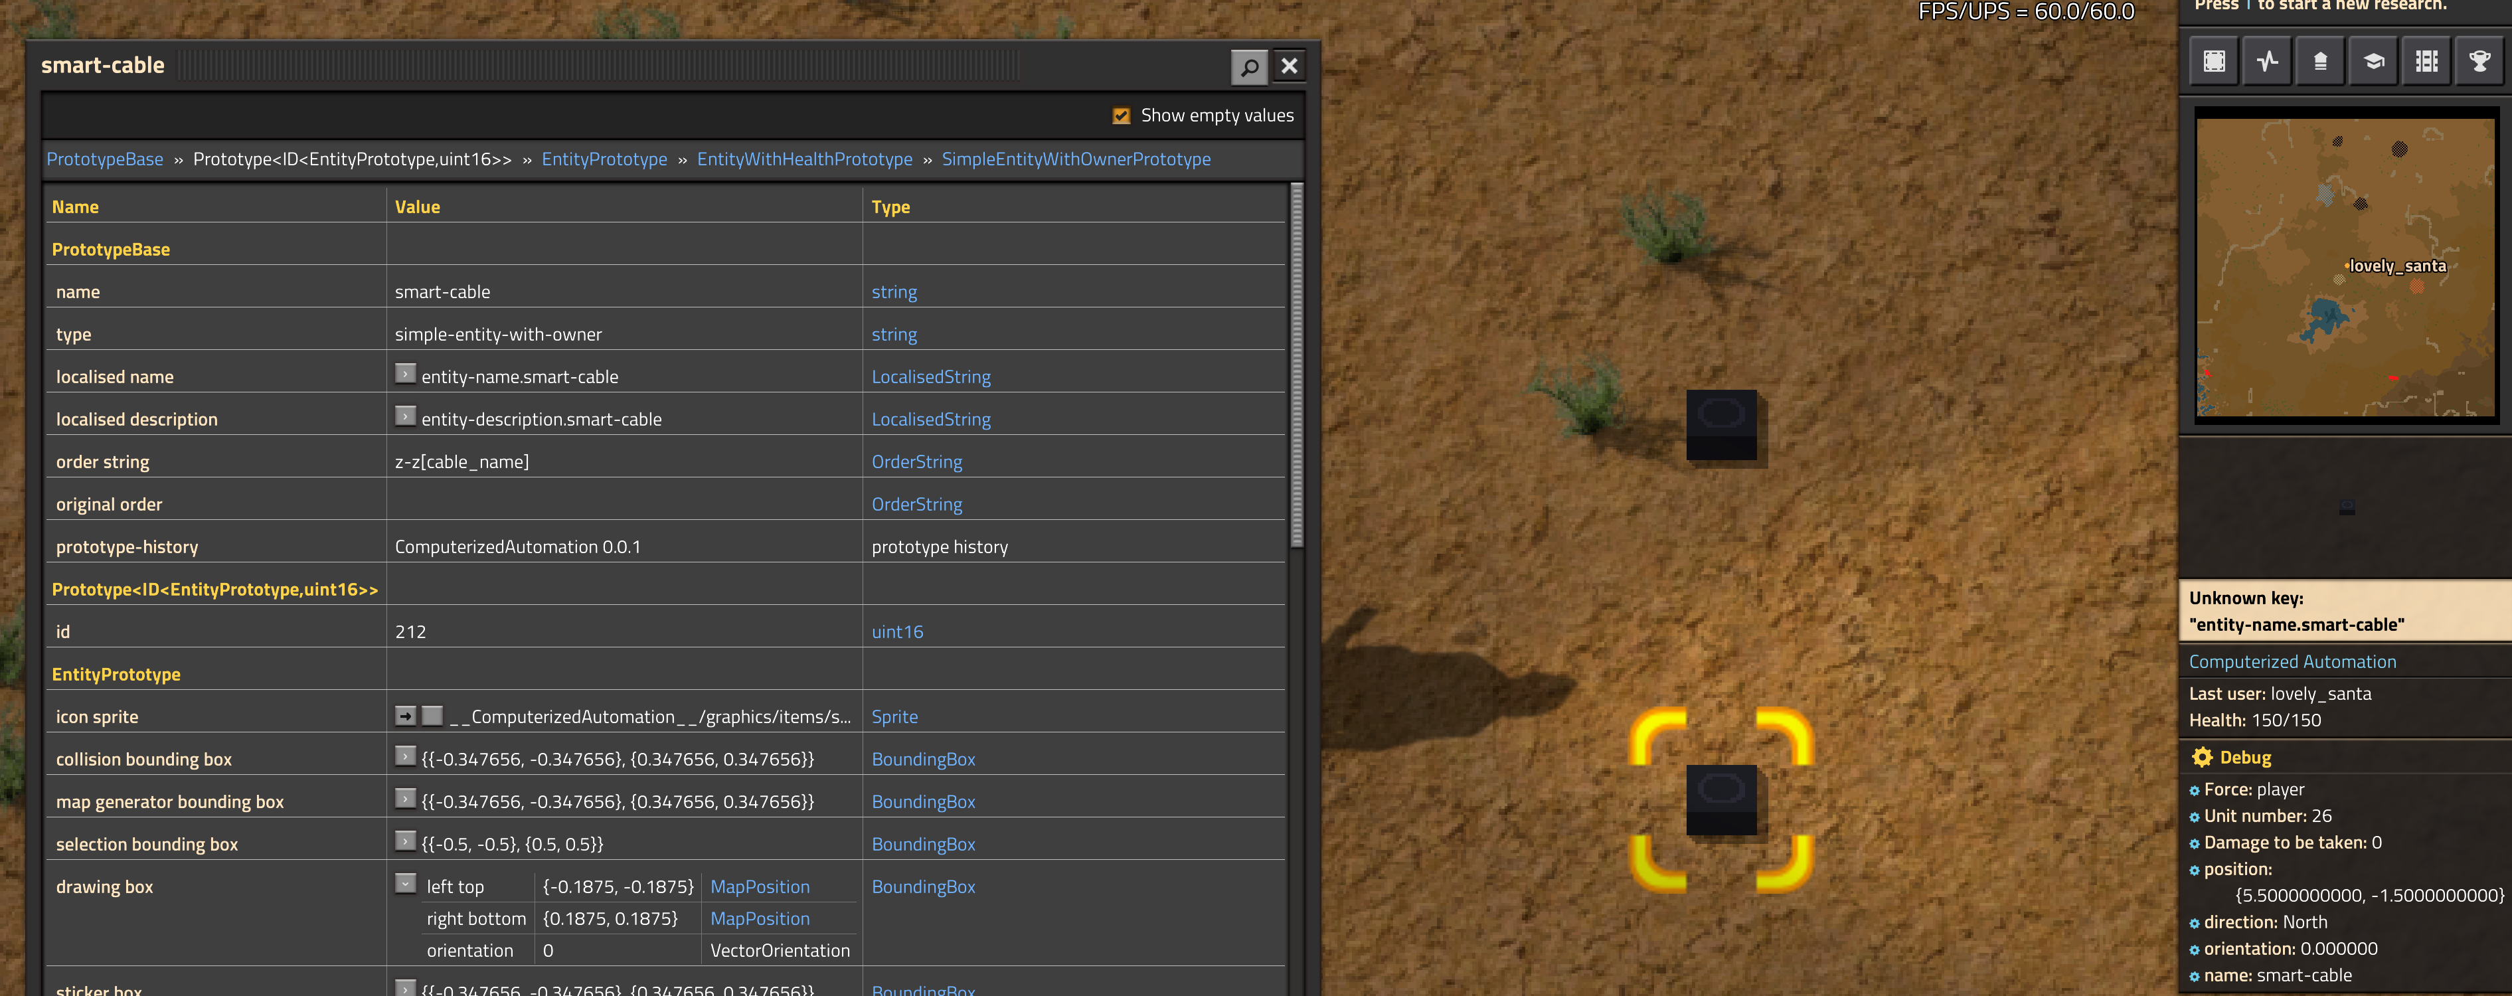Open tips via the graduation cap icon

[x=2373, y=62]
